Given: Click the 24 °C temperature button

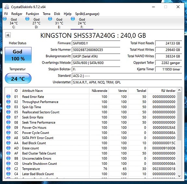Looking at the screenshot, I should click(x=18, y=78).
